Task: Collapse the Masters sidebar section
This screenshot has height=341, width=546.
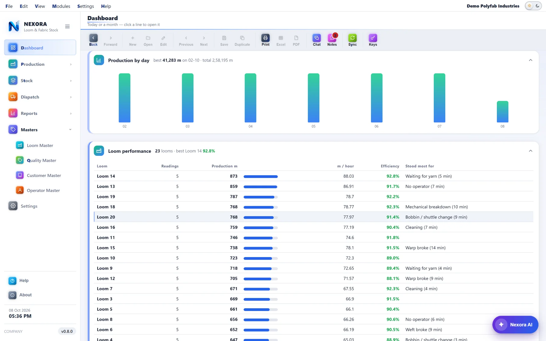Action: (x=40, y=130)
